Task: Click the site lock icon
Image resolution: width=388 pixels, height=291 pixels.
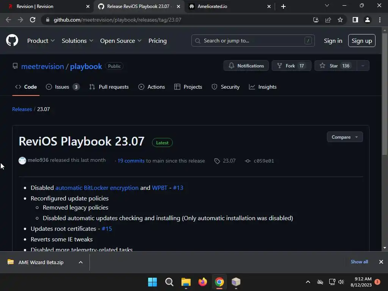Action: point(48,20)
